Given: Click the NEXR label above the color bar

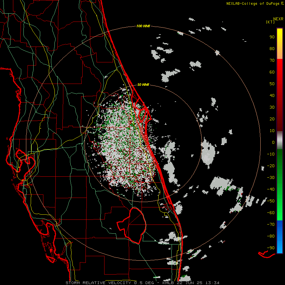Looking at the screenshot, I should [x=278, y=19].
